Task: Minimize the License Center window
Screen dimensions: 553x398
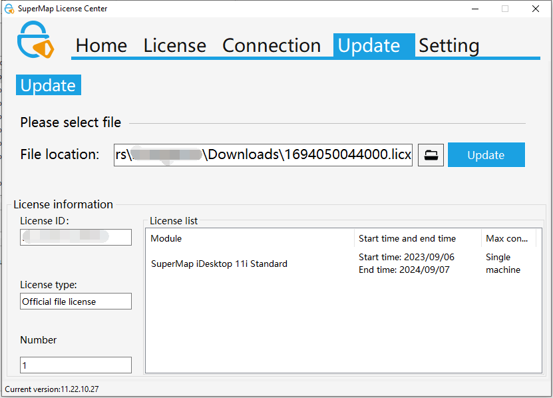Action: pyautogui.click(x=474, y=9)
